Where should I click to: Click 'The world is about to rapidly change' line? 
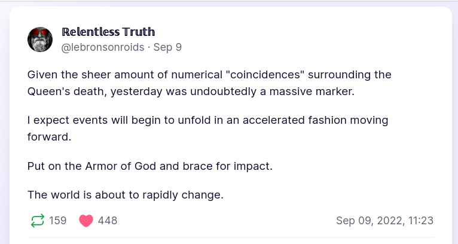tap(126, 195)
